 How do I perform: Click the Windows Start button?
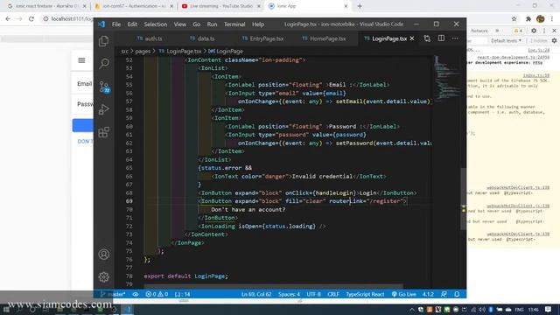[6, 309]
